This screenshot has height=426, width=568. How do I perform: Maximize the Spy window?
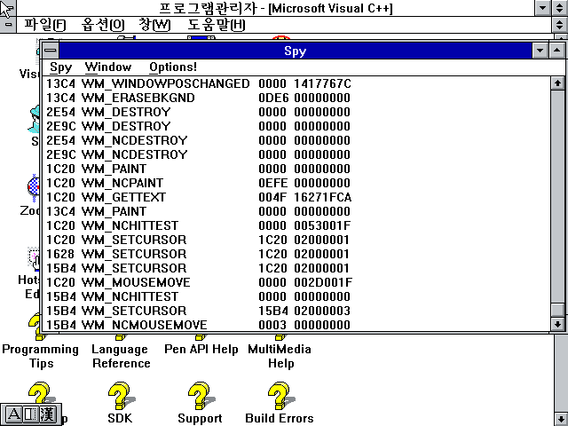556,51
